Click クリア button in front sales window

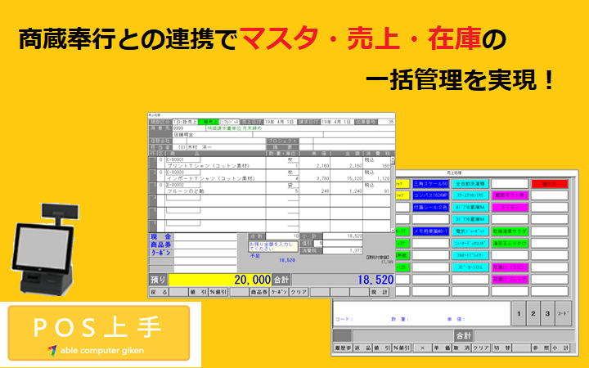pos(299,292)
